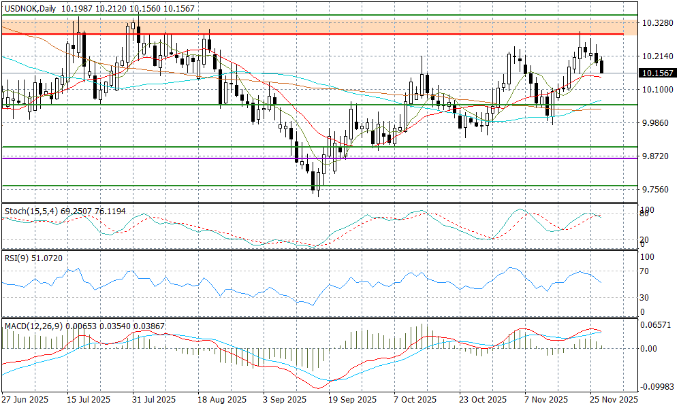Select the 9.8720 price axis label
681x408 pixels.
click(656, 156)
